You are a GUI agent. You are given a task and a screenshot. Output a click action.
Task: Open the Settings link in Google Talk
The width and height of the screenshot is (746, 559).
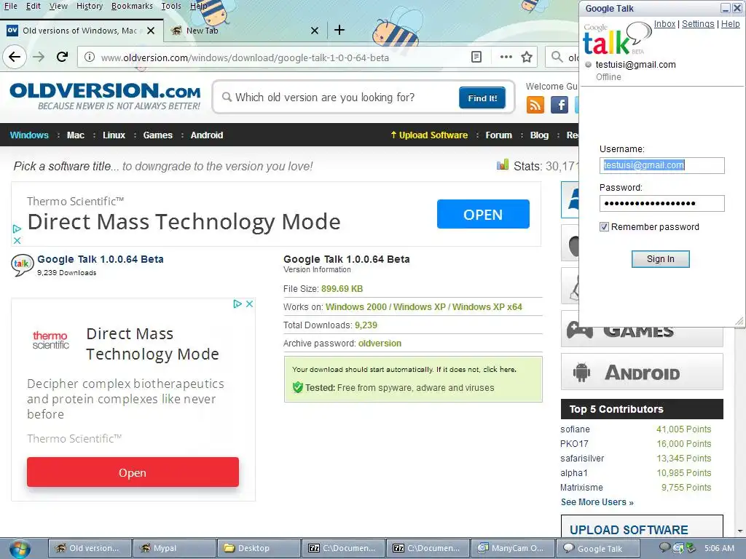(x=698, y=24)
